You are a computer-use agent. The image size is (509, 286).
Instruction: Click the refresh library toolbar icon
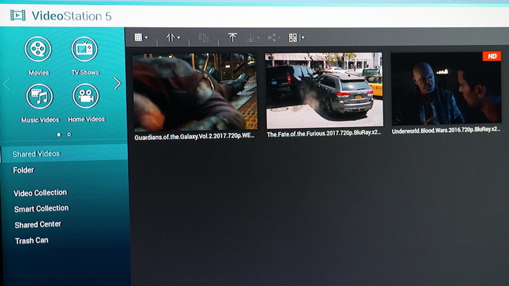click(x=203, y=38)
